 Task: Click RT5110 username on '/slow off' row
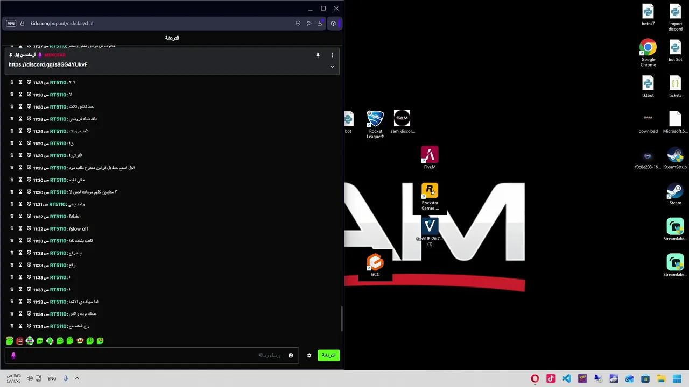click(58, 228)
